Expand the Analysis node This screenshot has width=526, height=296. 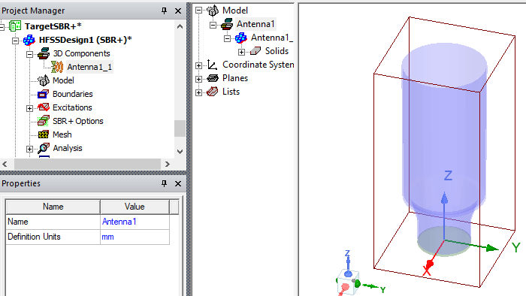pyautogui.click(x=29, y=149)
